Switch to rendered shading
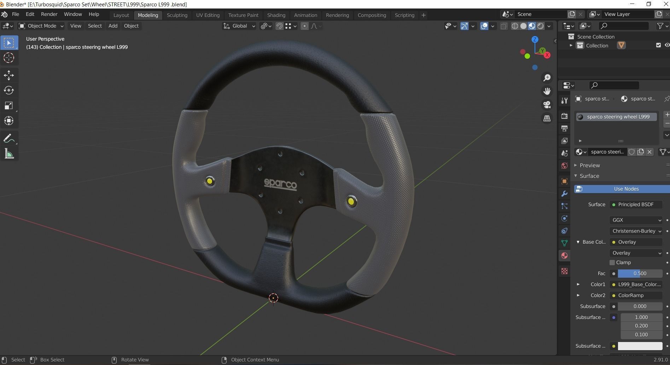This screenshot has height=365, width=670. (541, 26)
